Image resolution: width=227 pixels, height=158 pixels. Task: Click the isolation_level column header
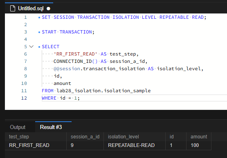tap(135, 137)
